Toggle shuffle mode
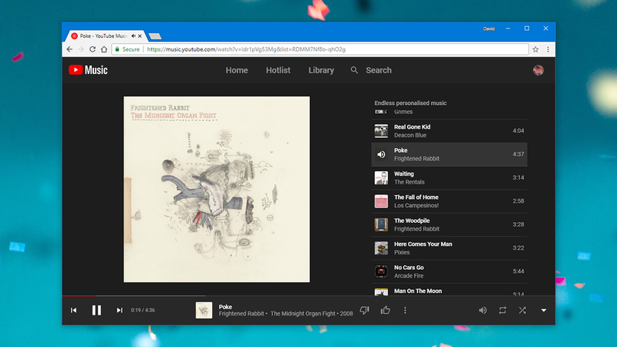Image resolution: width=617 pixels, height=347 pixels. [522, 310]
